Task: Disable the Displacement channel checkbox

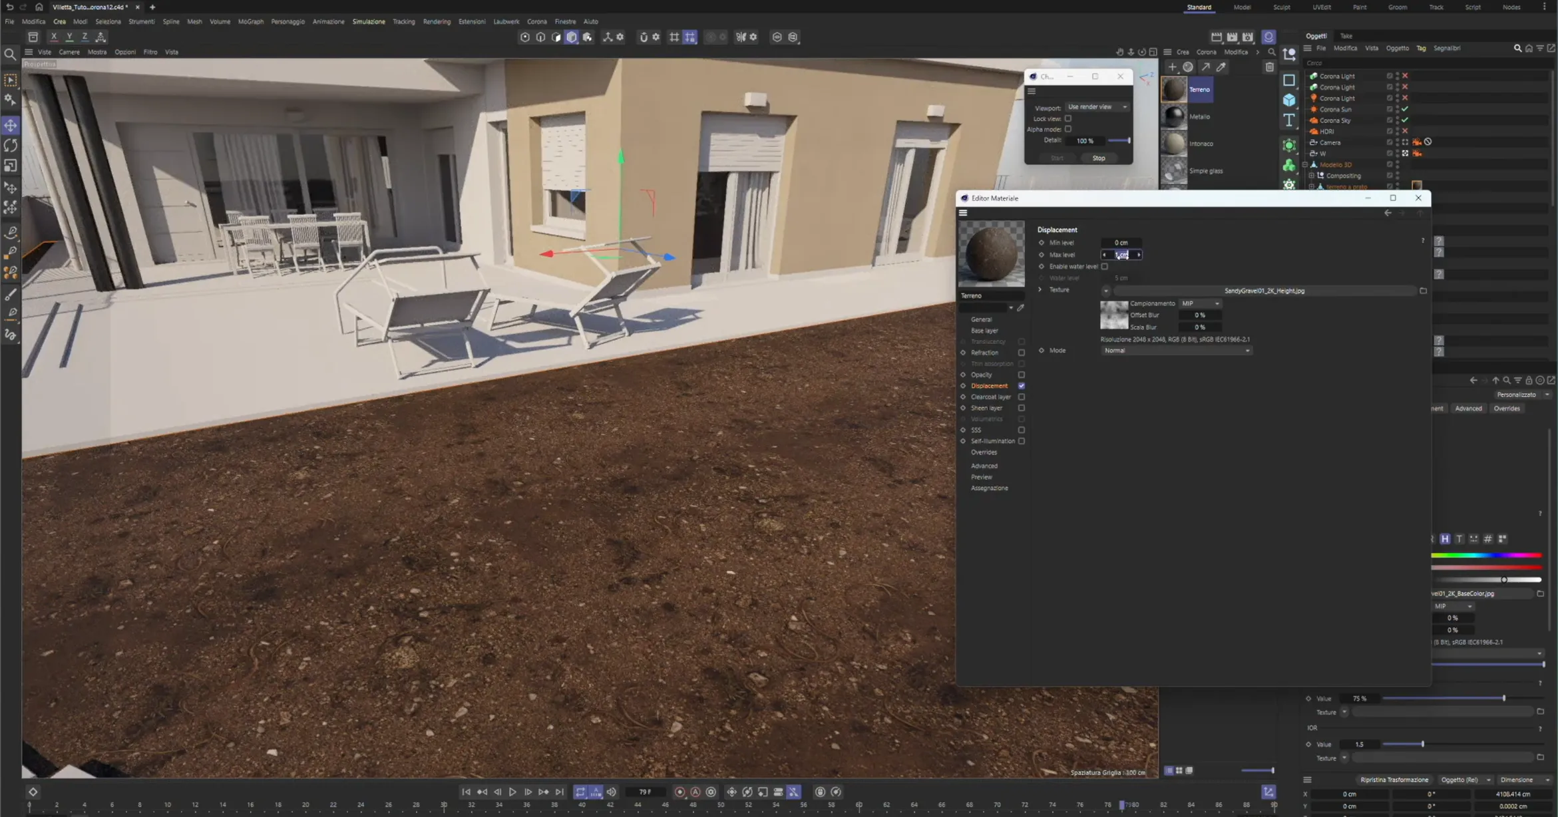Action: click(1022, 386)
